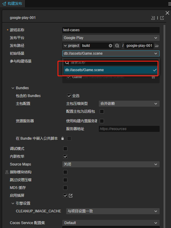Screen dimensions: 171x228
Task: Open the CLEANUP_IMAGE_CACHE dropdown
Action: coord(113,211)
